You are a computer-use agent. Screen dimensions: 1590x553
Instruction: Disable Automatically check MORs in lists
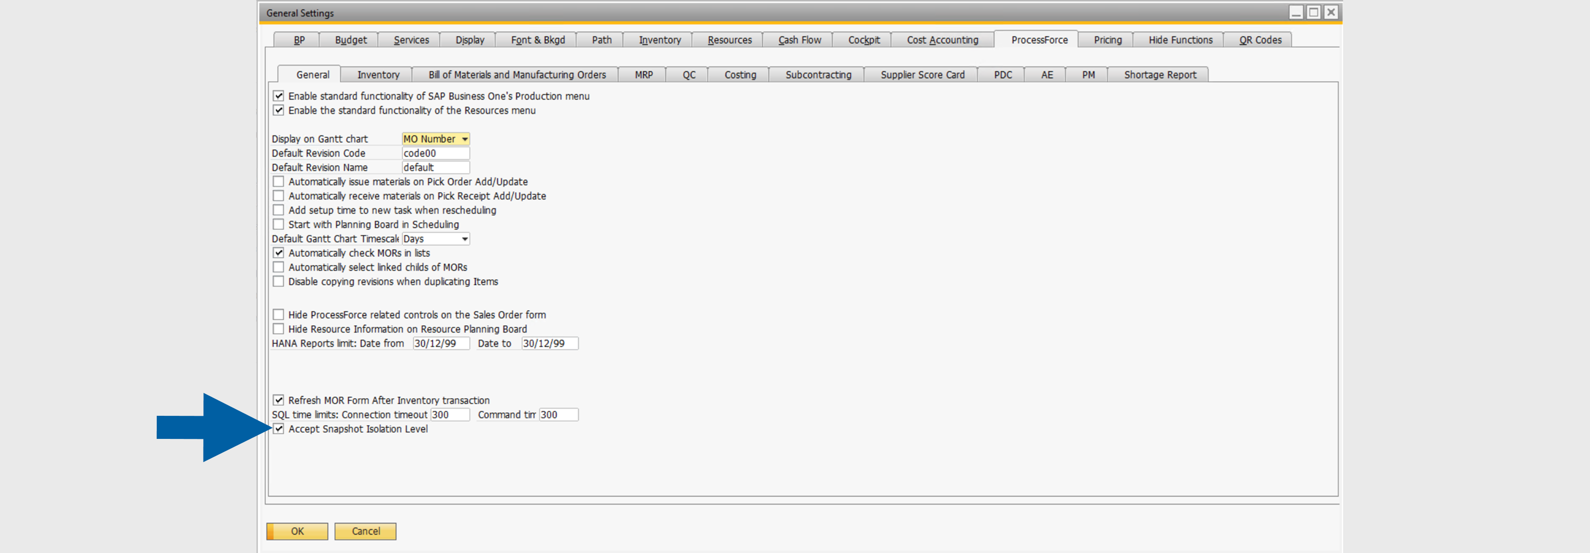tap(278, 253)
